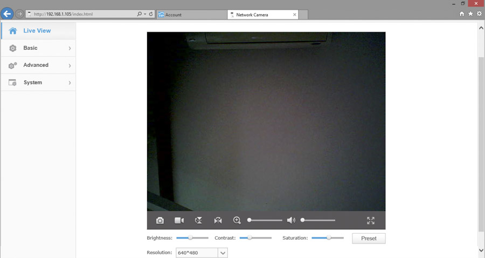
Task: Click the browser forward arrow
Action: pyautogui.click(x=19, y=14)
